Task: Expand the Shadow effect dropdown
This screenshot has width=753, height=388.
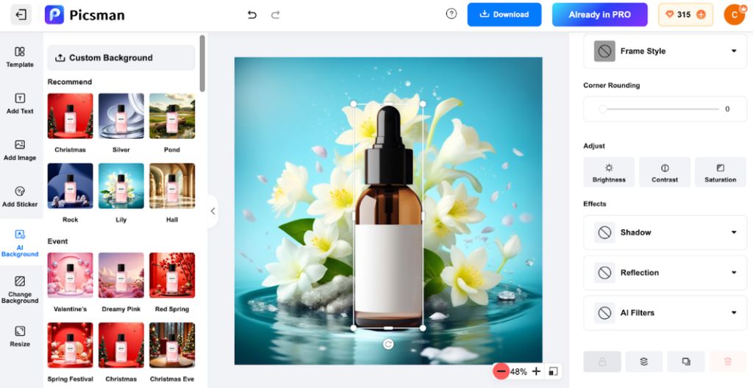Action: pos(665,232)
